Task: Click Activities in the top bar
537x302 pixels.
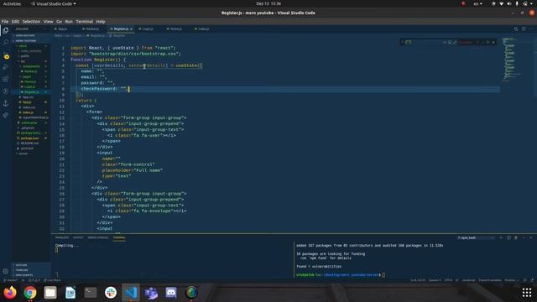Action: tap(12, 3)
